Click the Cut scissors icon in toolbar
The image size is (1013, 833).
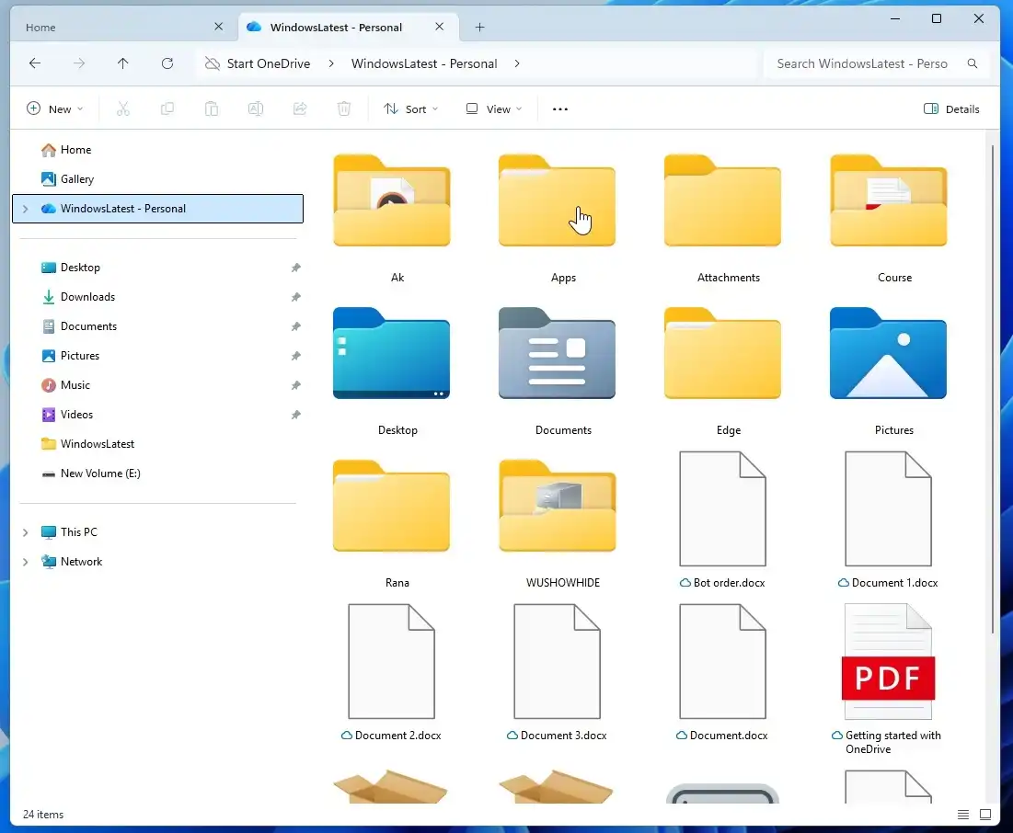pos(122,109)
